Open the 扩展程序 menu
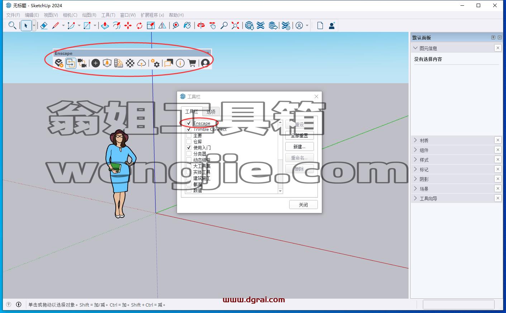The width and height of the screenshot is (506, 313). click(152, 15)
